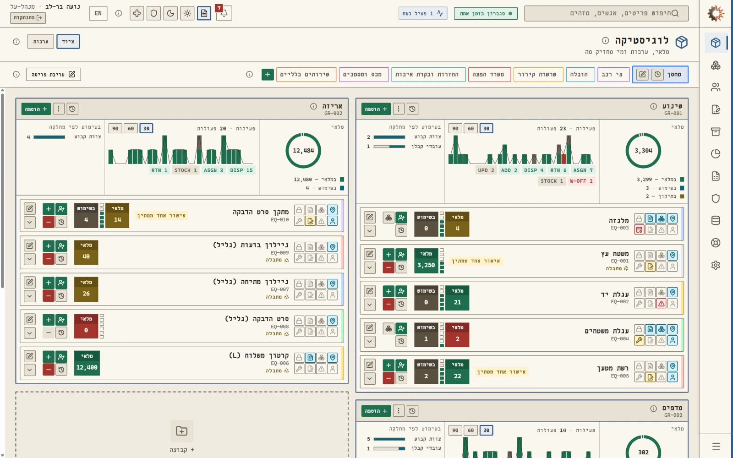Expand the EQ-003 row with chevron
The image size is (733, 458).
[x=370, y=230]
